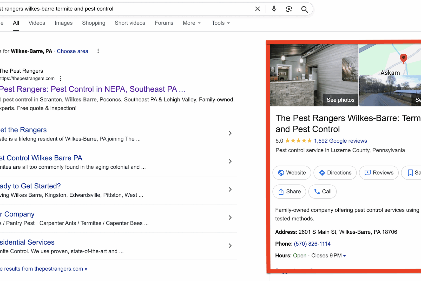
Task: Switch to the Shopping tab
Action: pyautogui.click(x=94, y=23)
